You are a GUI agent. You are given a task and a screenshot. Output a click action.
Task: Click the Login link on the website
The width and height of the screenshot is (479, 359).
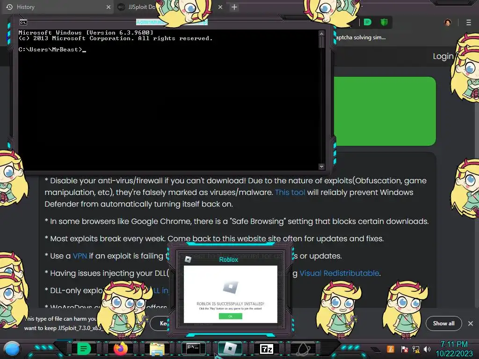443,56
